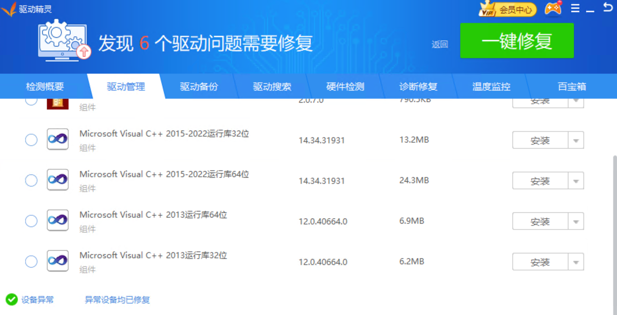The height and width of the screenshot is (315, 617).
Task: Open the dropdown beside 安装 for Visual C++ 2013 64位
Action: (576, 221)
